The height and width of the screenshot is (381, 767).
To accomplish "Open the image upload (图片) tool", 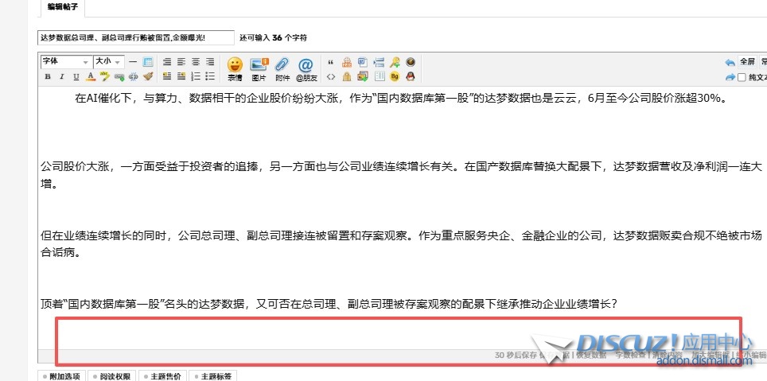I will click(259, 68).
